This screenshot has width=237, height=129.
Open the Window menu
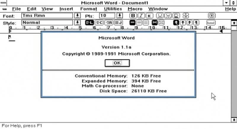[158, 9]
